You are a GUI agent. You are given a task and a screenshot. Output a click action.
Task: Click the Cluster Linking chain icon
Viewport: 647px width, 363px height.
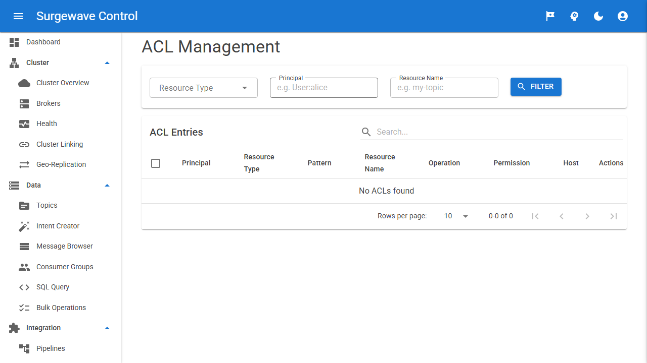24,144
